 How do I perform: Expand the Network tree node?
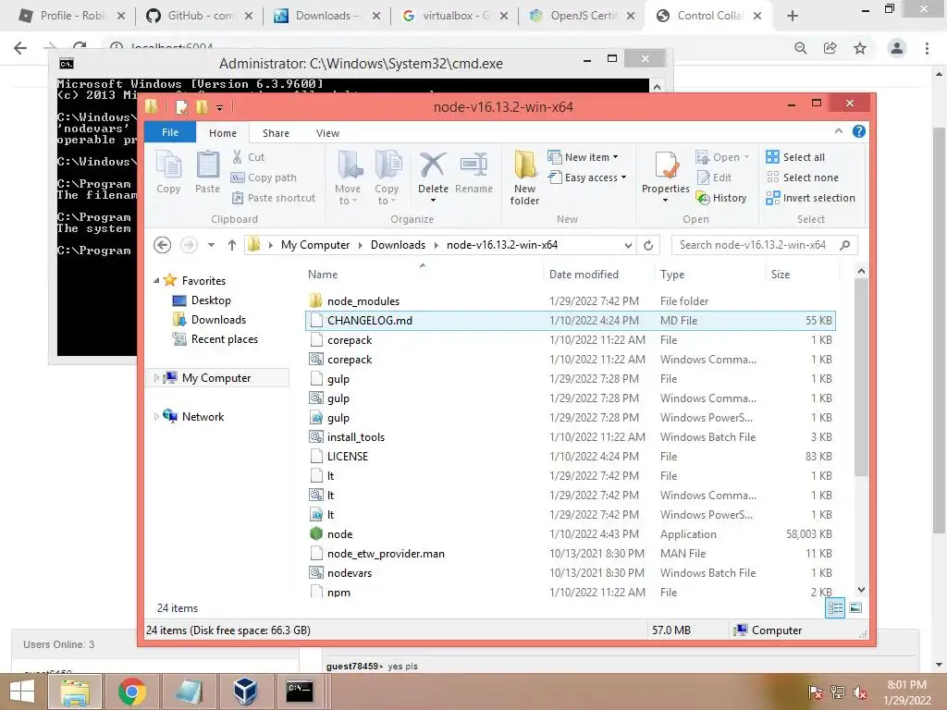156,416
